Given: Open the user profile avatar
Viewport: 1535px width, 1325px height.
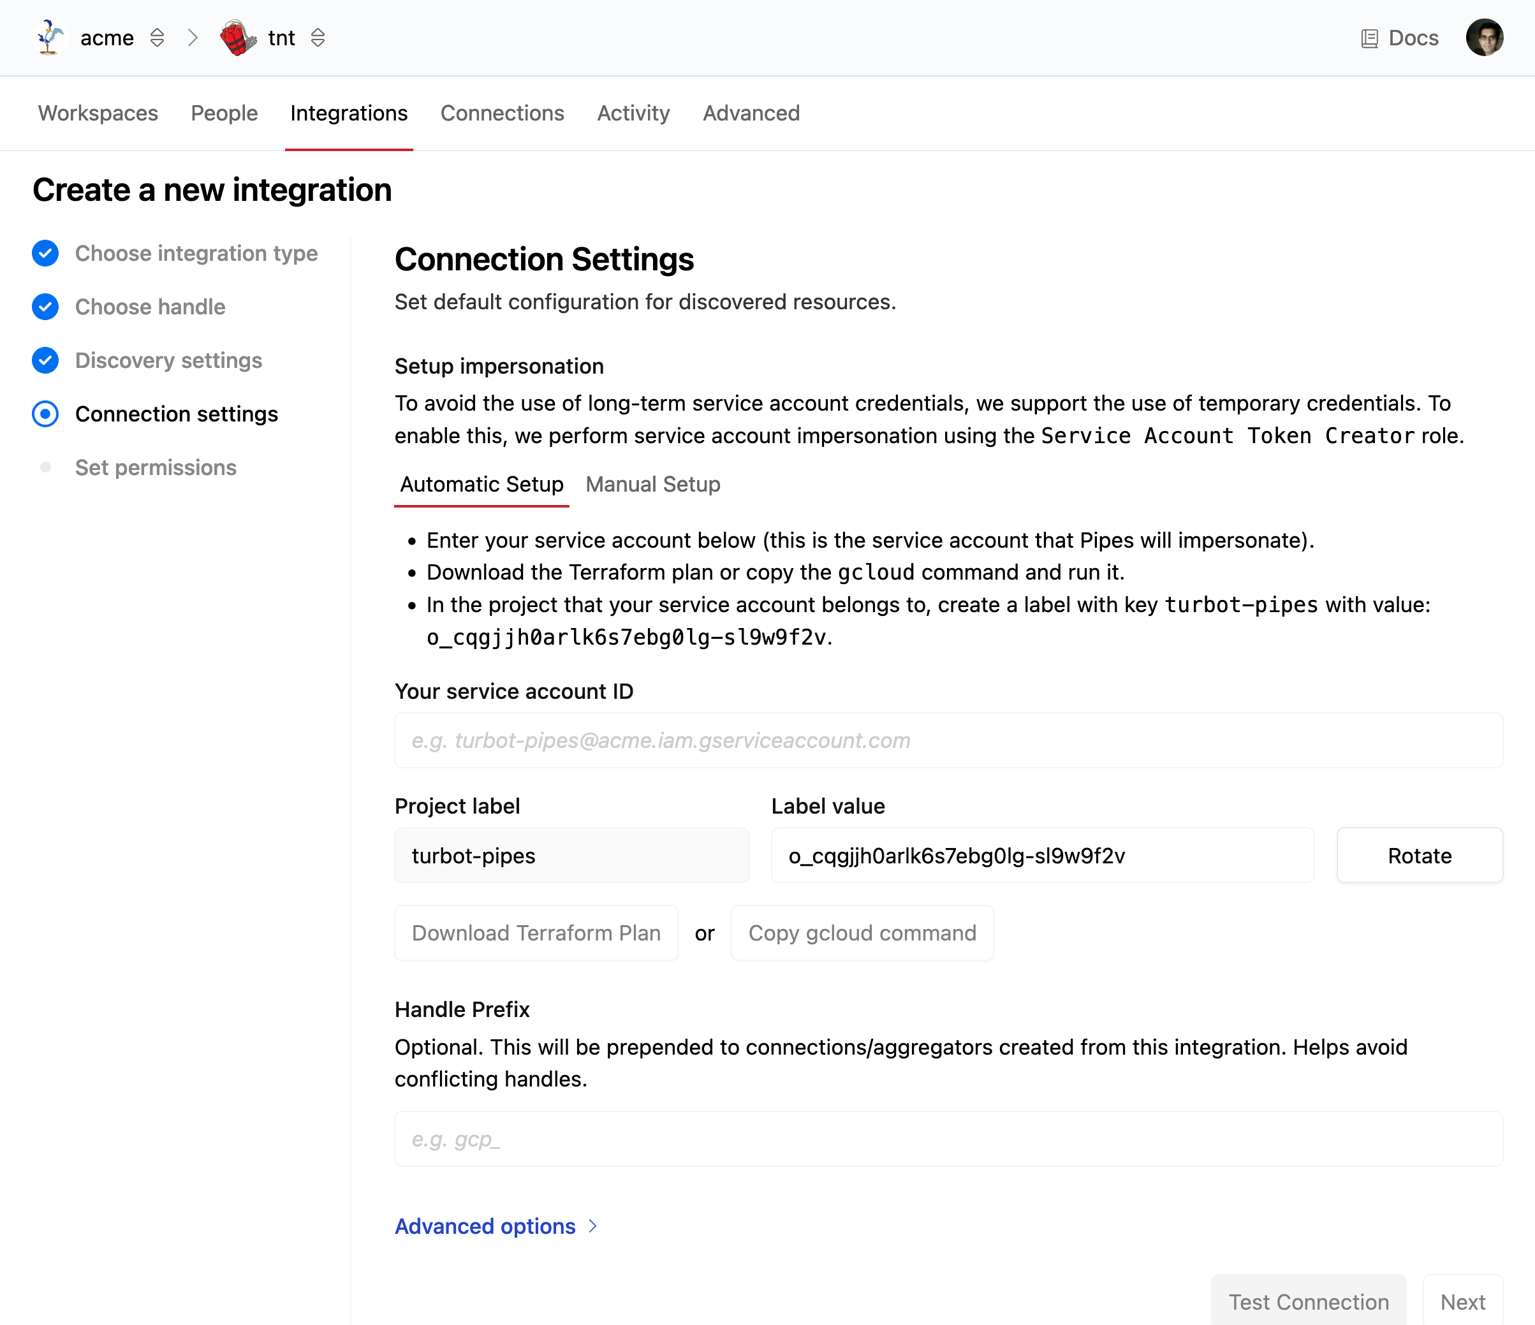Looking at the screenshot, I should click(x=1484, y=37).
